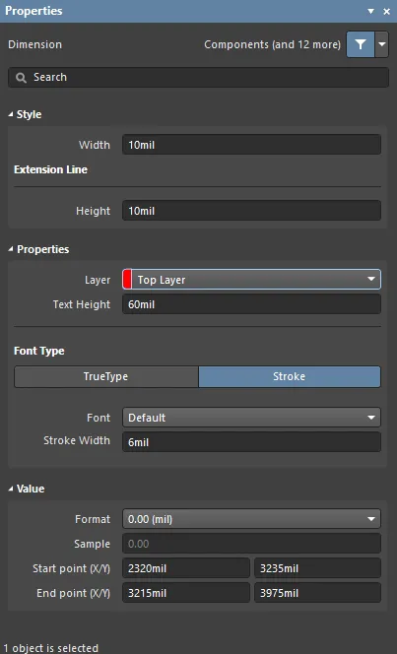The width and height of the screenshot is (397, 654).
Task: Select the TrueType font type
Action: [106, 376]
